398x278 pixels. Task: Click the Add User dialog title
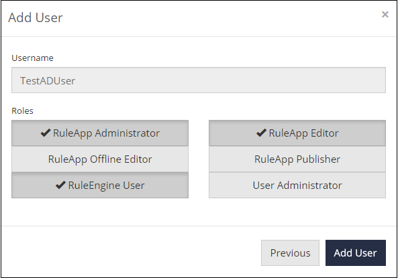point(36,17)
